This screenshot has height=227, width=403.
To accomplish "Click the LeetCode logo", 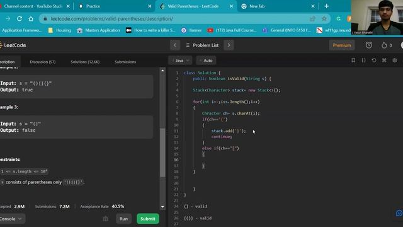I will [x=13, y=45].
